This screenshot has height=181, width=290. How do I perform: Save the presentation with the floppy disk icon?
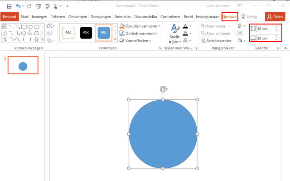point(9,6)
